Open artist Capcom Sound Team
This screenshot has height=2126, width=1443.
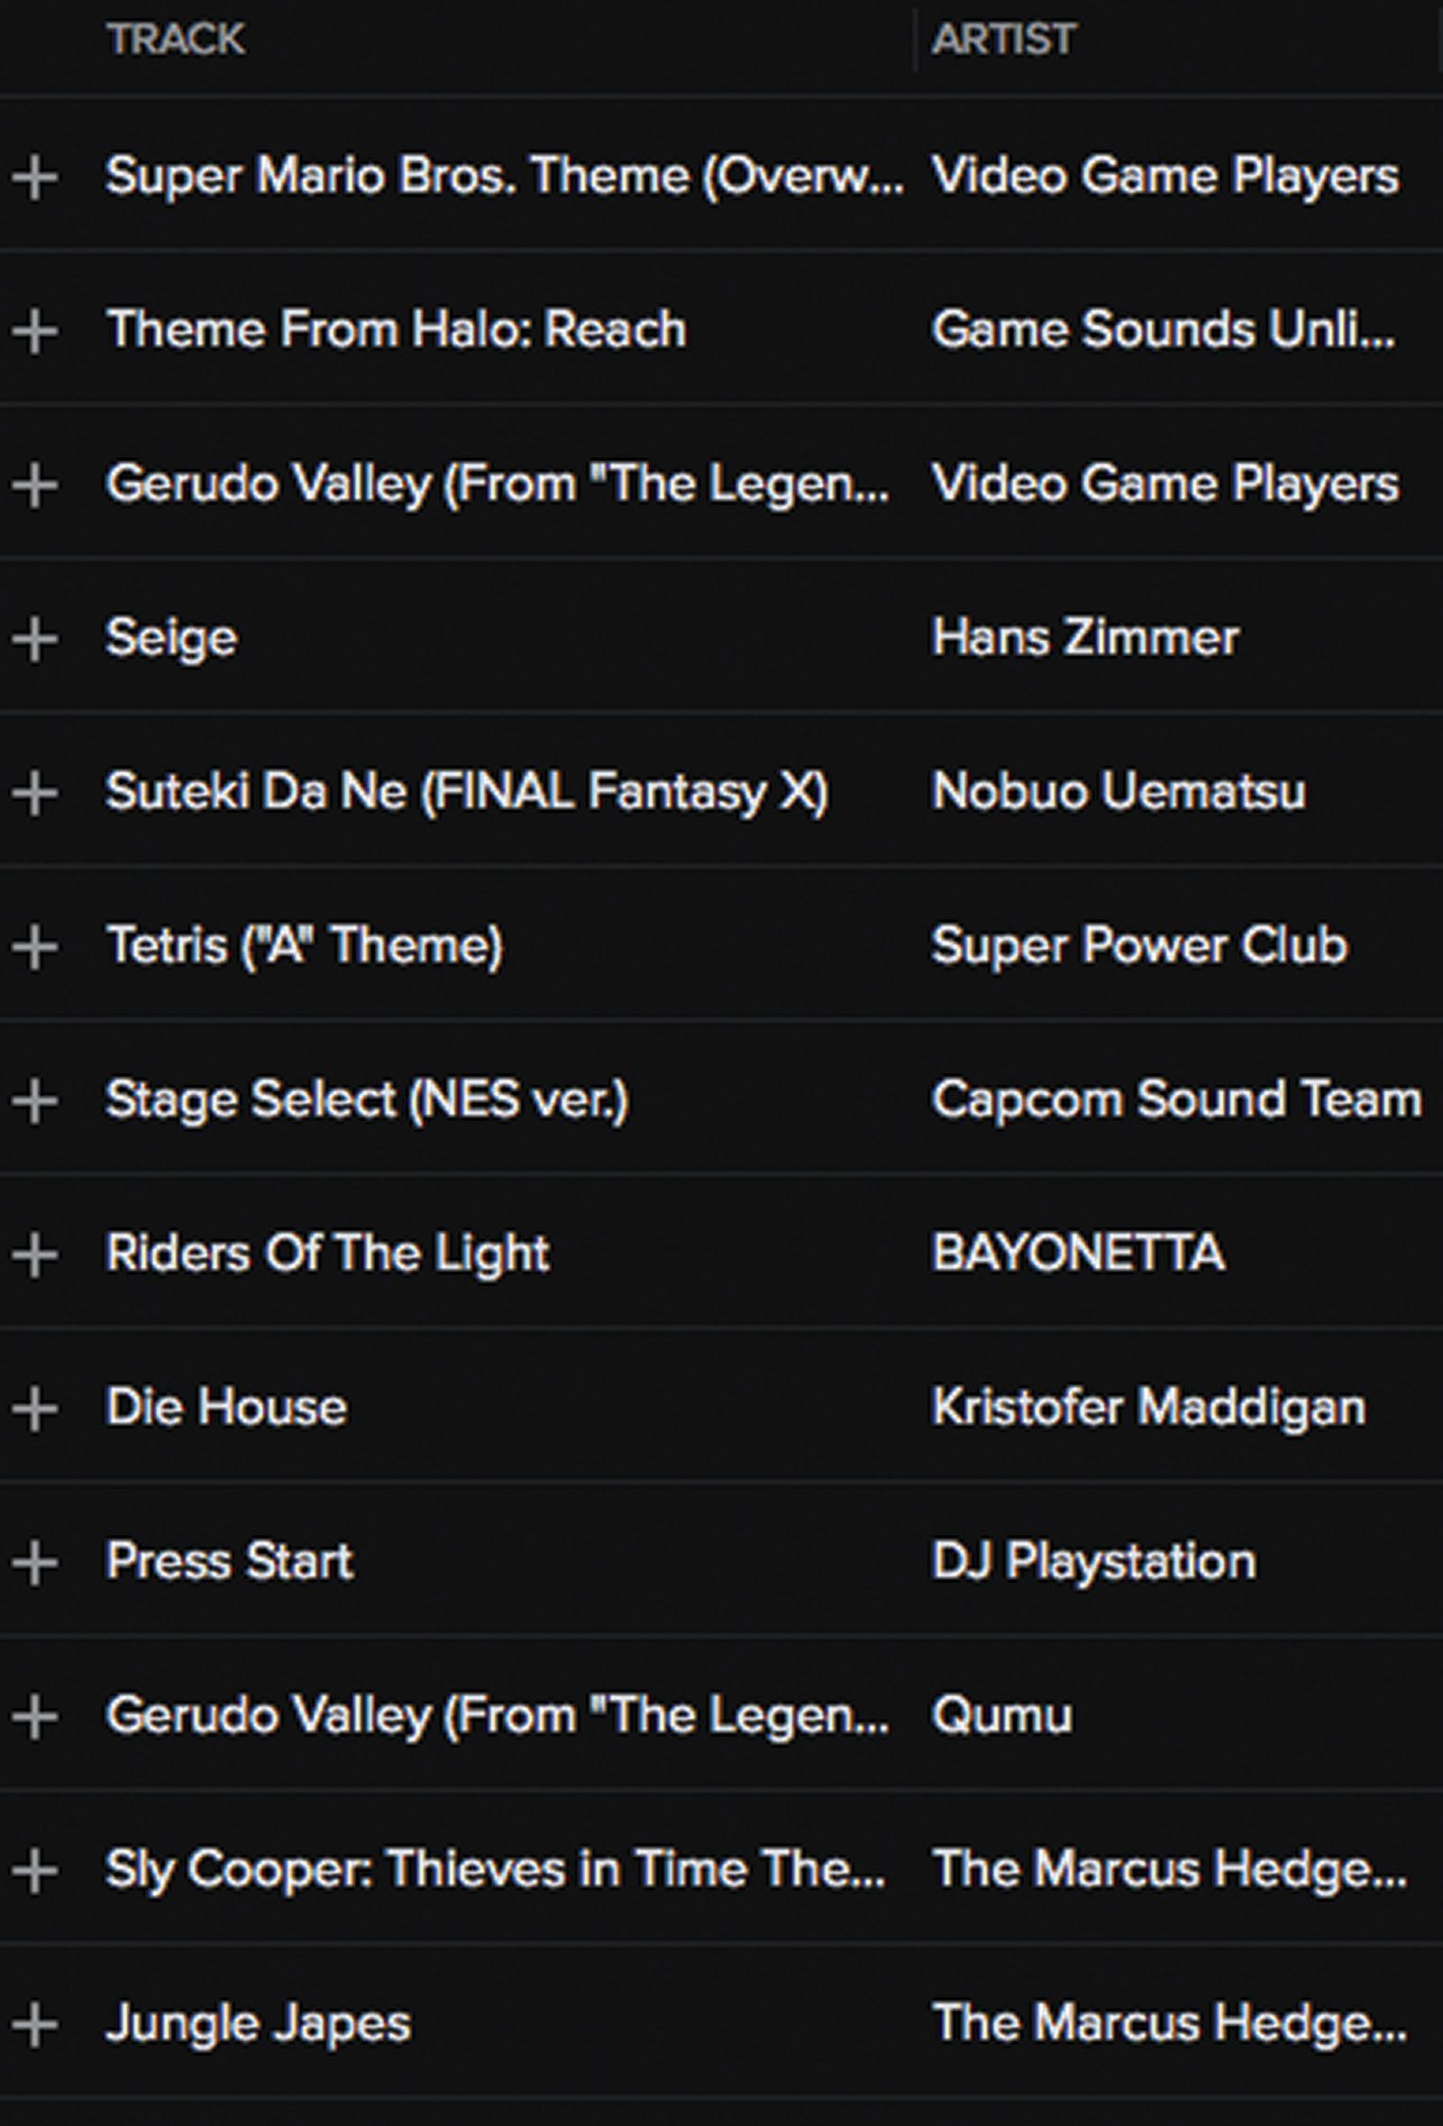click(x=1177, y=1098)
